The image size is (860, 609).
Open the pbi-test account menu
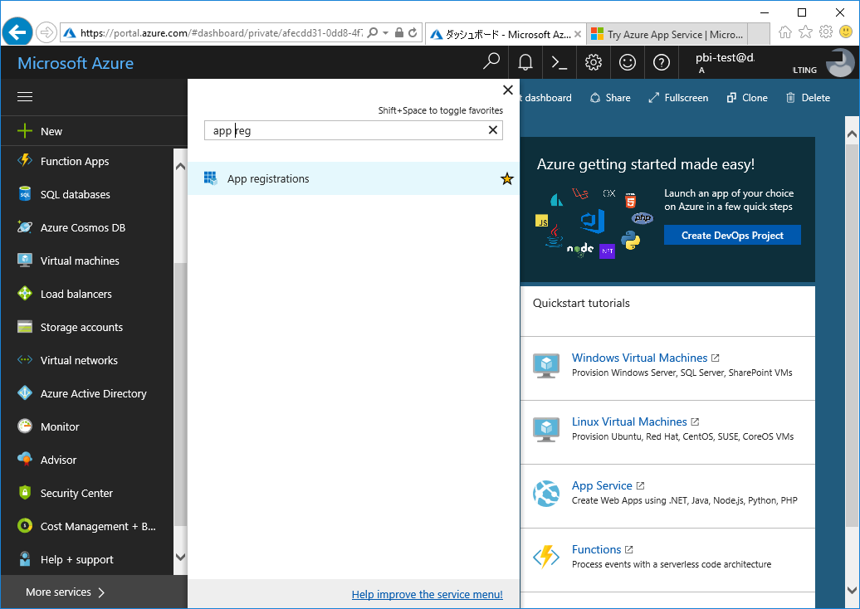click(x=757, y=62)
